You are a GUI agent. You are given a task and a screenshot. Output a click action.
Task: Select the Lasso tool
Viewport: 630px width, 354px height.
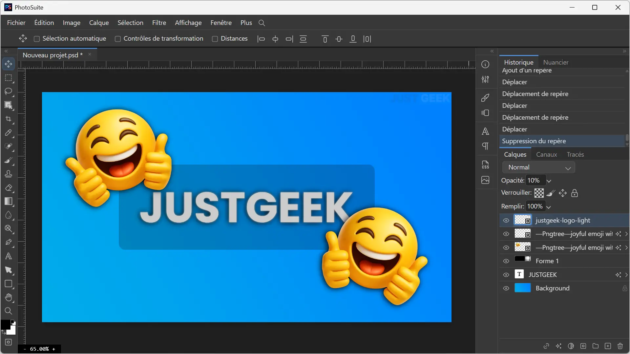pos(9,91)
